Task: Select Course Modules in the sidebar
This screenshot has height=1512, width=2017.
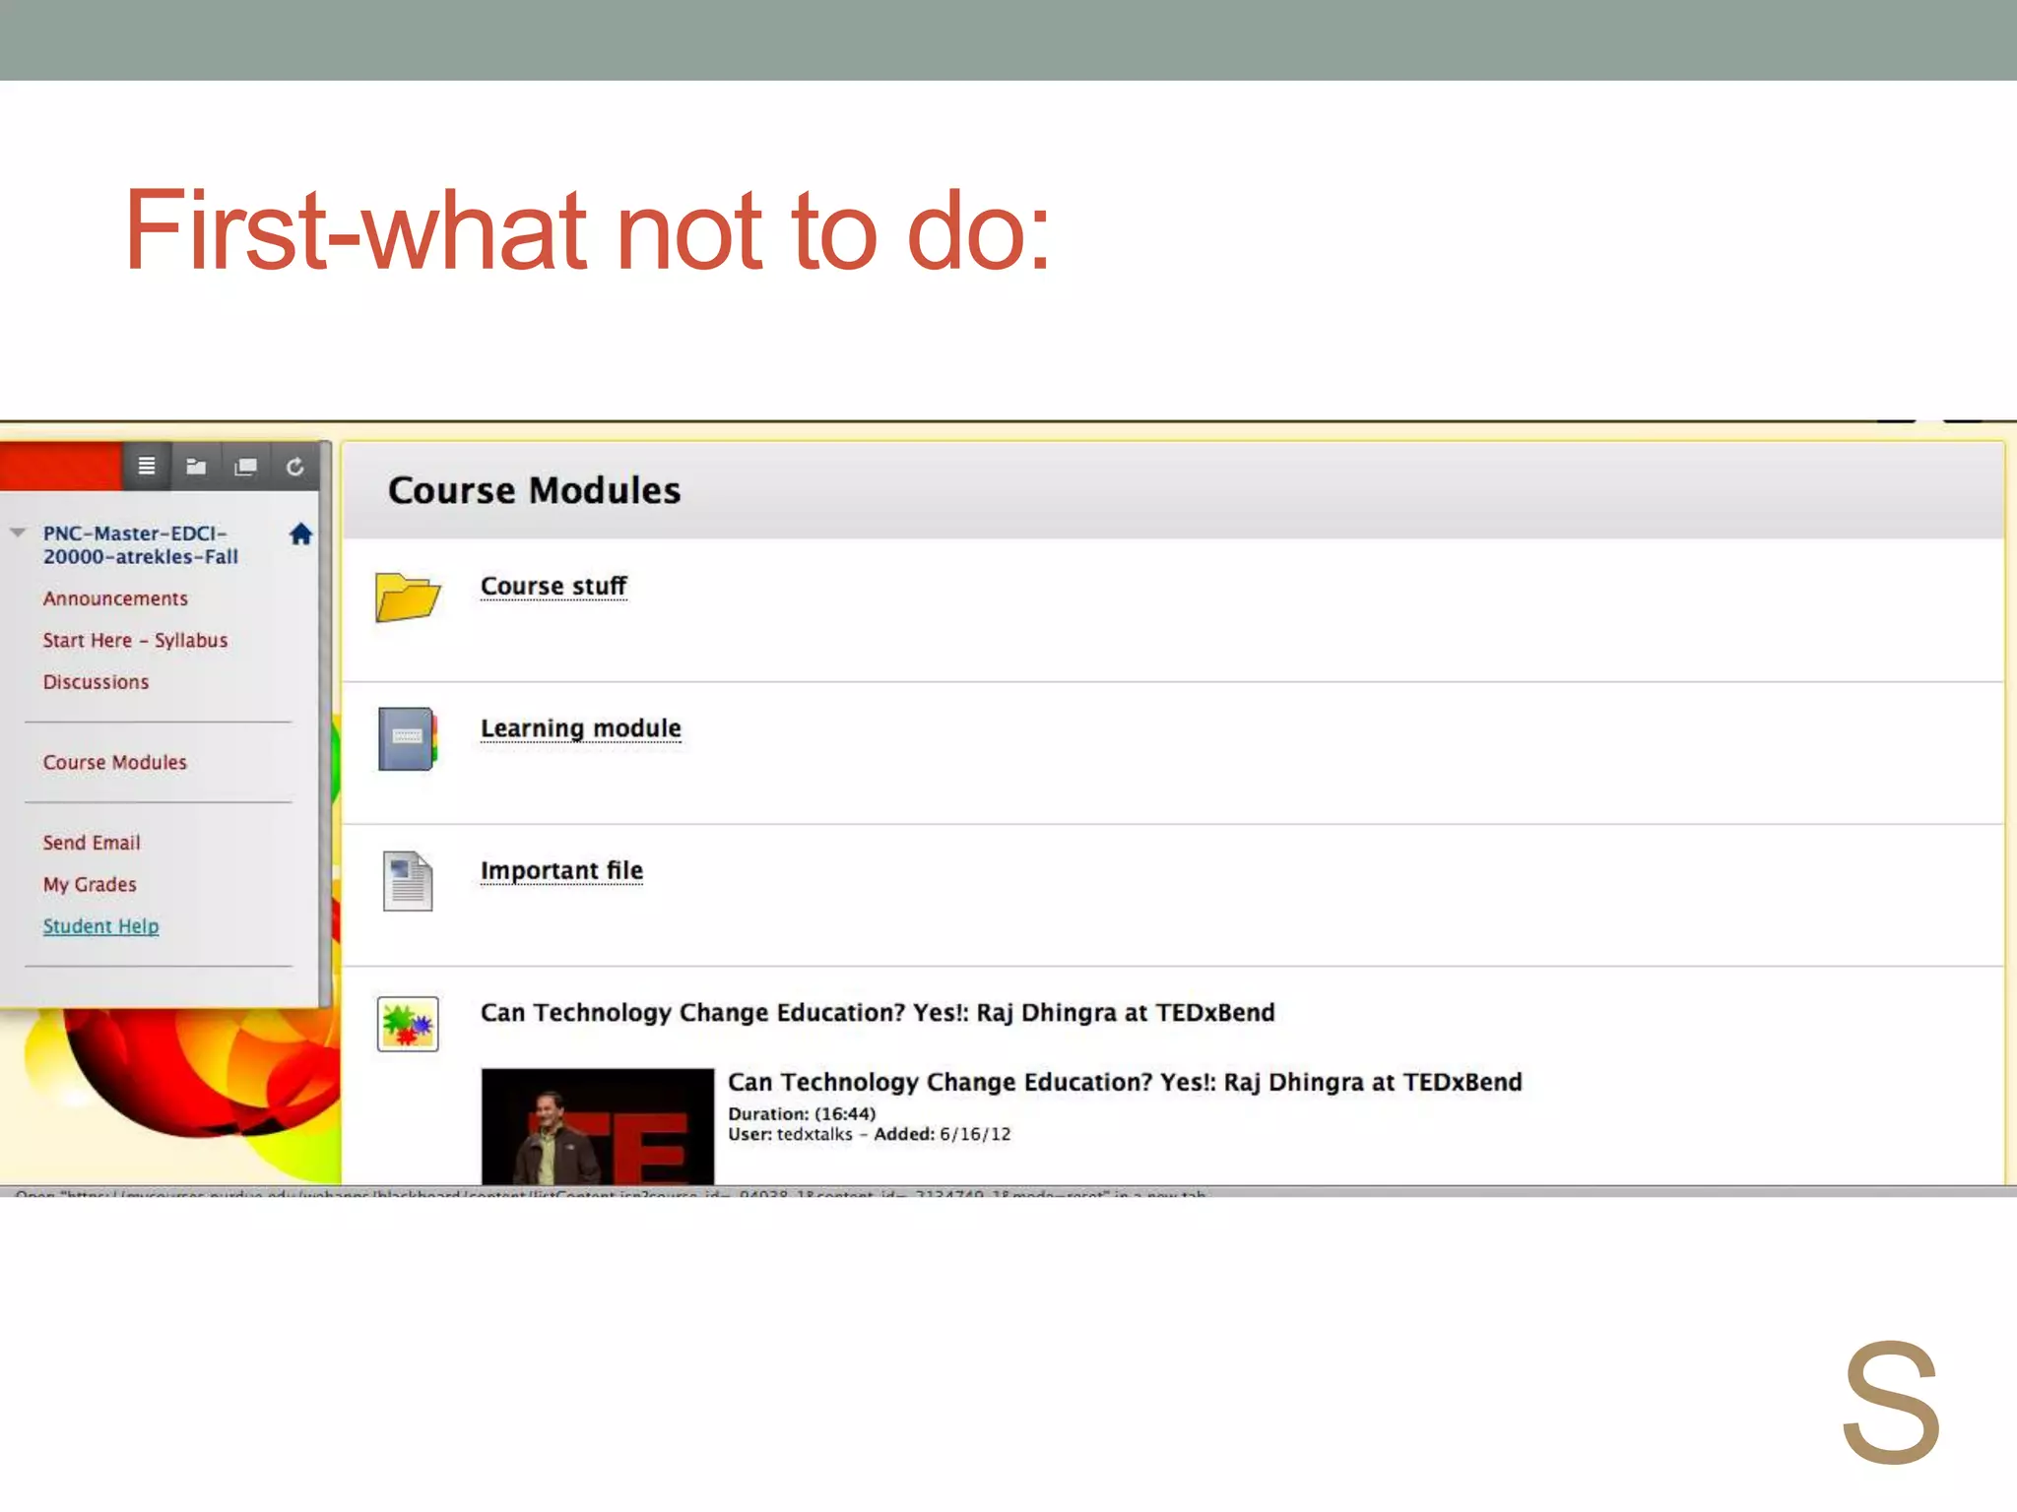Action: coord(114,763)
